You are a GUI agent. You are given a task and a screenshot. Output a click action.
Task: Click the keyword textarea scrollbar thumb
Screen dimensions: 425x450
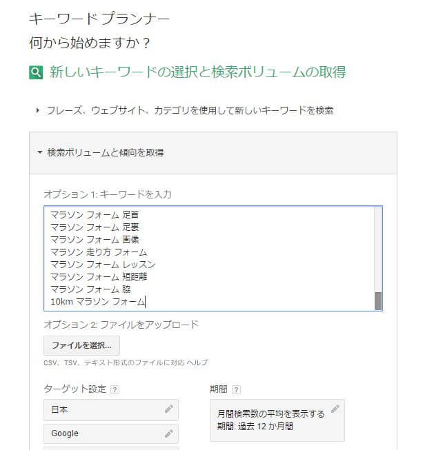pos(379,301)
